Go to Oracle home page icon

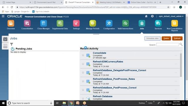(x=146, y=16)
